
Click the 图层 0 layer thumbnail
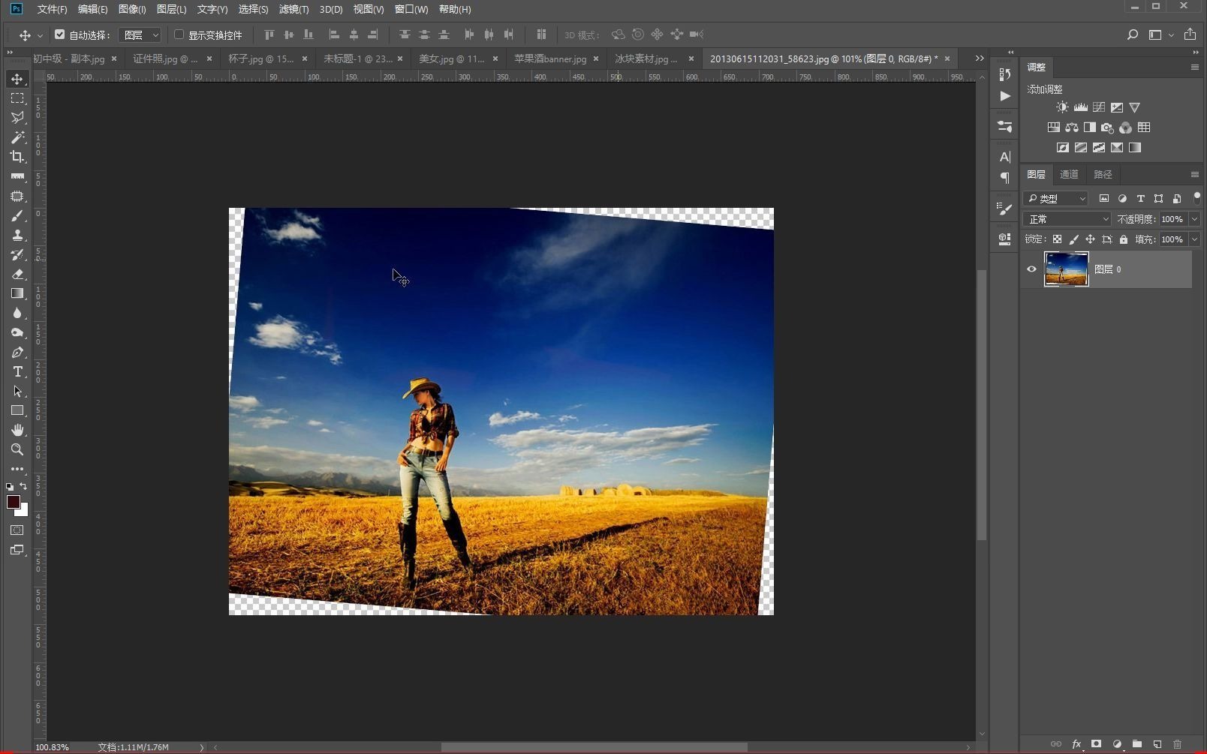tap(1066, 269)
